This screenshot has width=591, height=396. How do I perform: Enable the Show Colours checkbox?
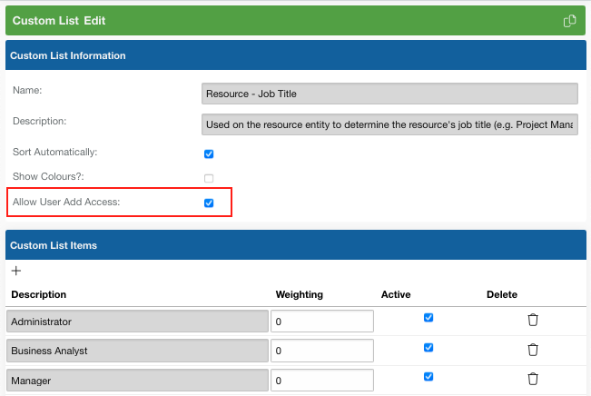(x=209, y=178)
